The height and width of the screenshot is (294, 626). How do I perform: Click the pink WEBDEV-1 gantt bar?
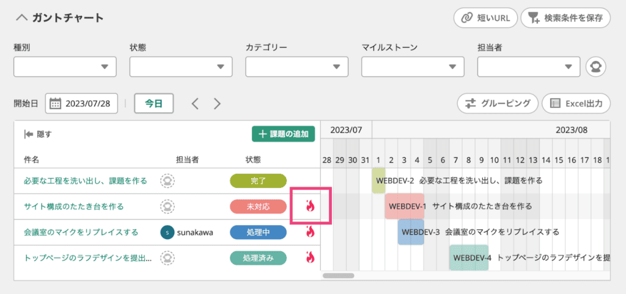pos(404,206)
